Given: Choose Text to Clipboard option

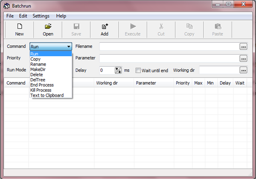Looking at the screenshot, I should pos(51,95).
